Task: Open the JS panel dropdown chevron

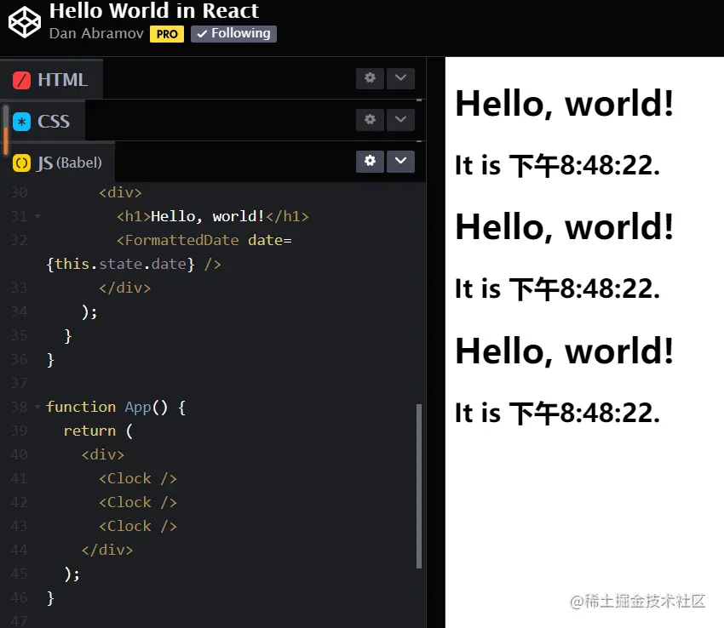Action: [400, 162]
